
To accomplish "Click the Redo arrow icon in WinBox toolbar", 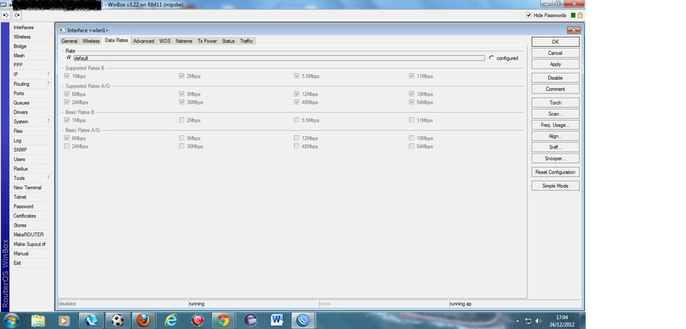I will click(x=16, y=15).
